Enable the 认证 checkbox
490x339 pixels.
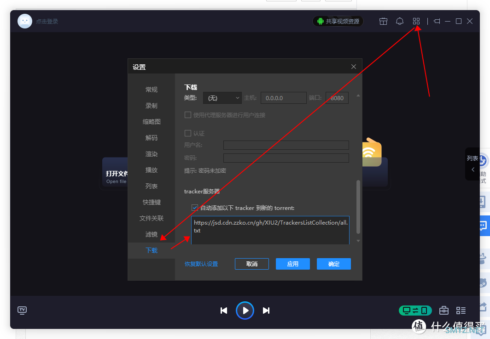pos(188,133)
